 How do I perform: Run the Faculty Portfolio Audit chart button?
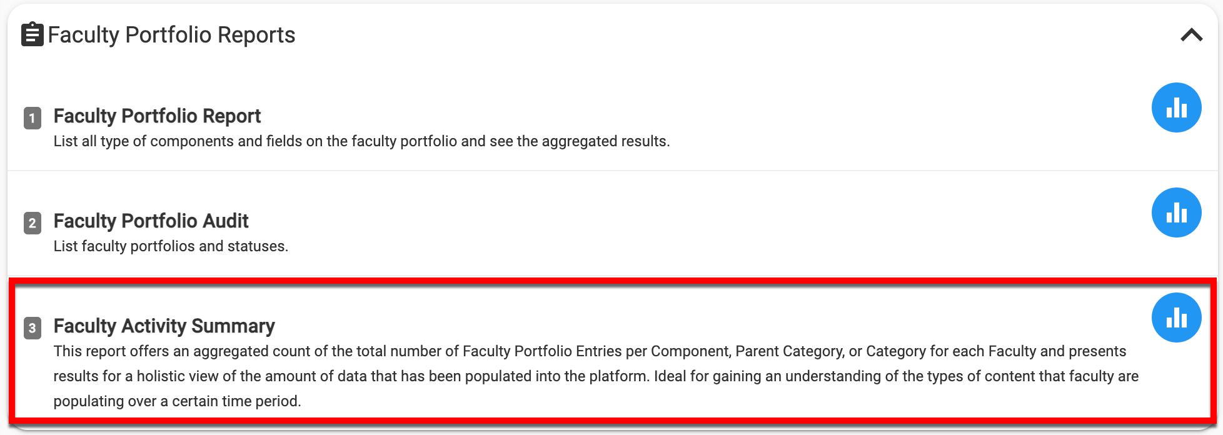[1176, 212]
